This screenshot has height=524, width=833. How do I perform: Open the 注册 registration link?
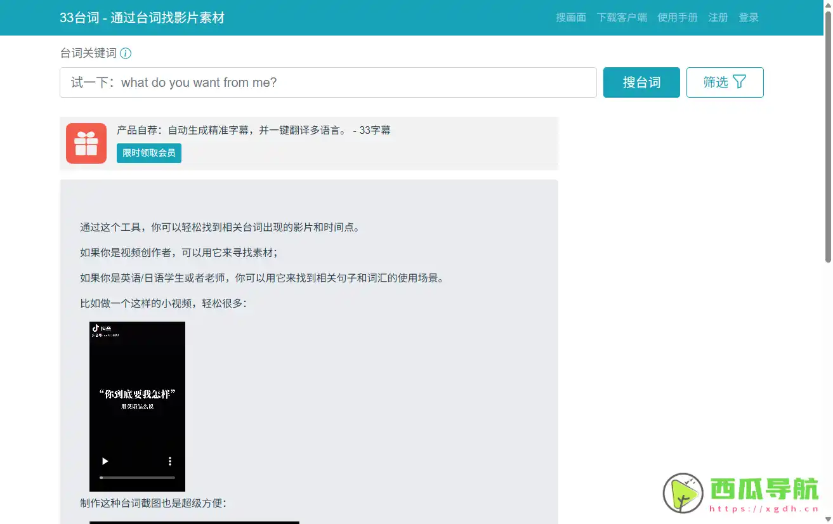tap(718, 17)
